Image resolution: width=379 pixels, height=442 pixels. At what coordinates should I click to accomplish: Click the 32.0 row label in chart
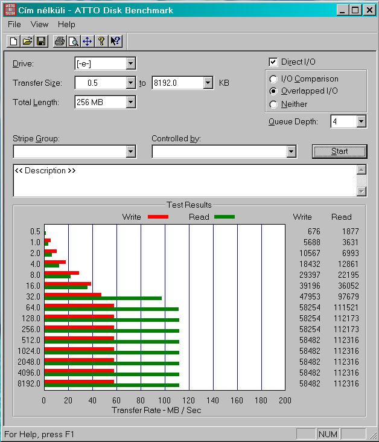pos(33,297)
